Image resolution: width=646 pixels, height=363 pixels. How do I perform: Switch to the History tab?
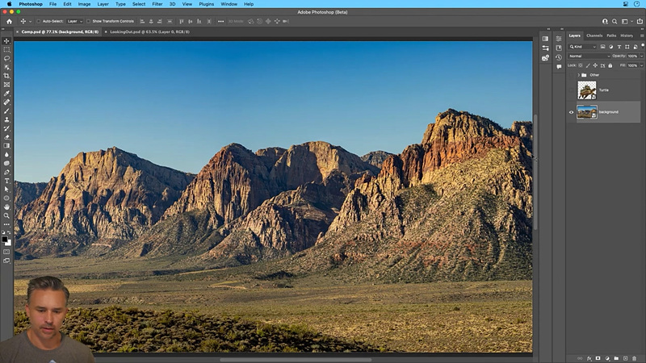coord(627,35)
